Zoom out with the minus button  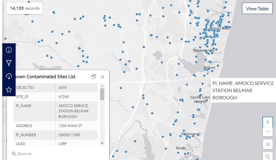point(268,132)
